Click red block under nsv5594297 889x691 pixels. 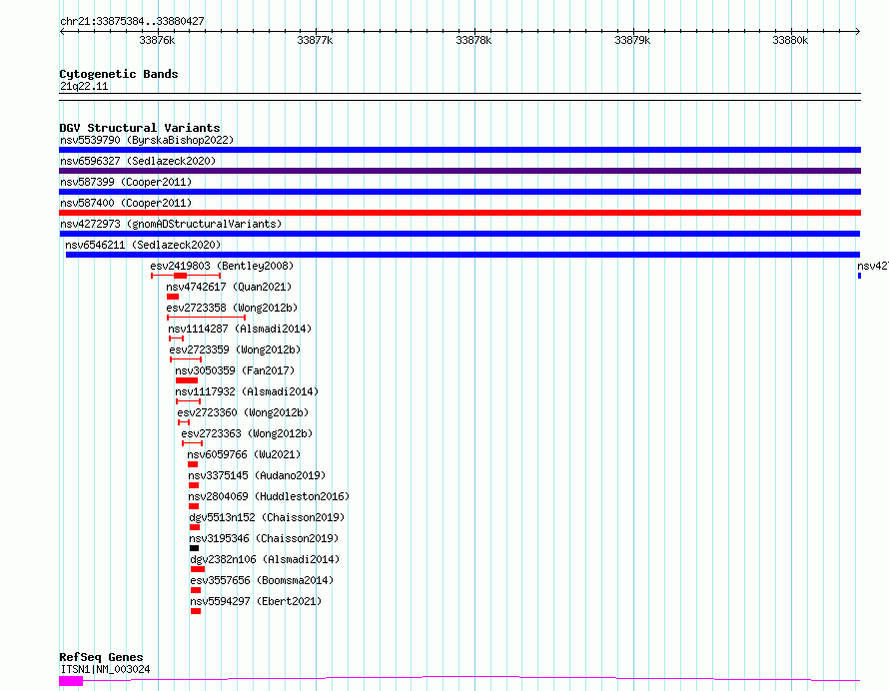[196, 612]
